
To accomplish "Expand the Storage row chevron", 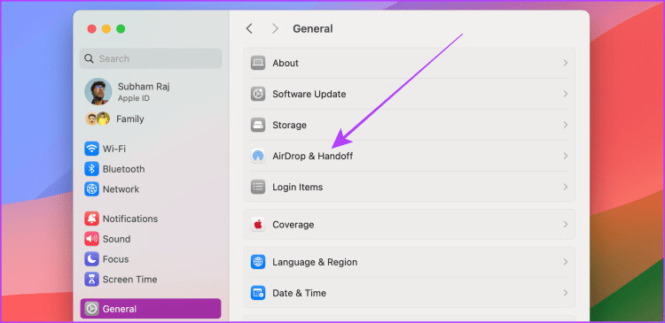I will click(566, 125).
